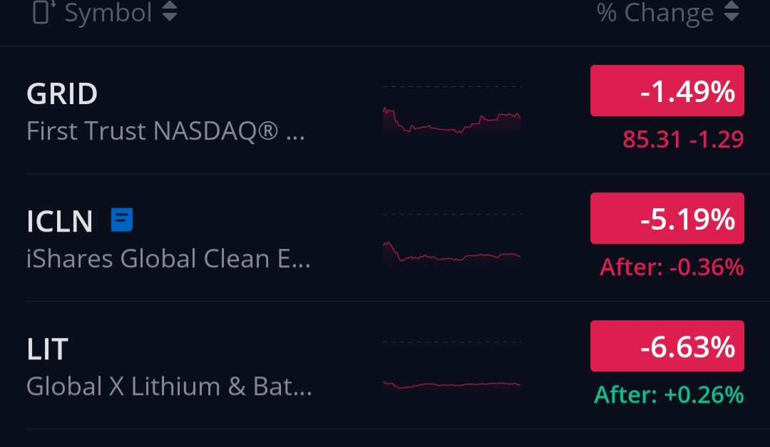Screen dimensions: 770x447
Task: View the ICLN sparkline chart
Action: [x=452, y=251]
